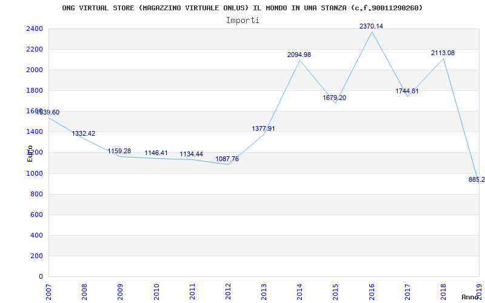Click the 885.2 data label for 2019

click(x=477, y=179)
